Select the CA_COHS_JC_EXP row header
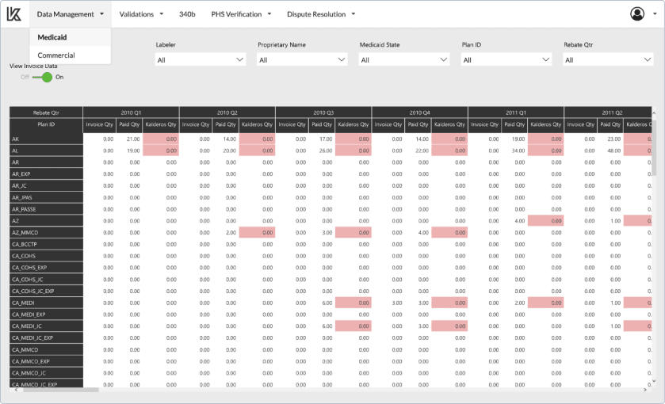This screenshot has width=665, height=404. click(x=46, y=292)
